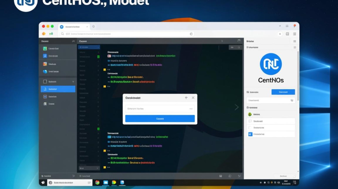The width and height of the screenshot is (338, 189).
Task: Toggle the checked blue checkbox in right panel
Action: pyautogui.click(x=250, y=134)
